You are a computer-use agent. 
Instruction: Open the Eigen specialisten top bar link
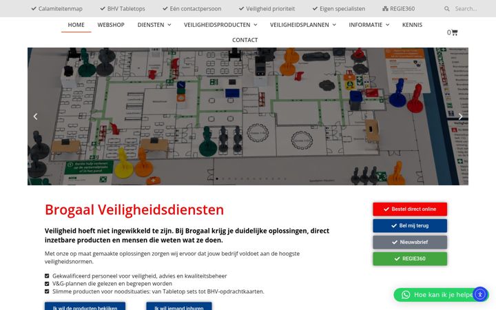pos(342,9)
